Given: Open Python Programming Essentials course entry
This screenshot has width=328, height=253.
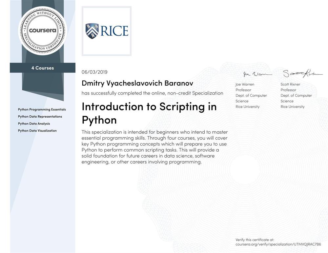Looking at the screenshot, I should click(42, 109).
